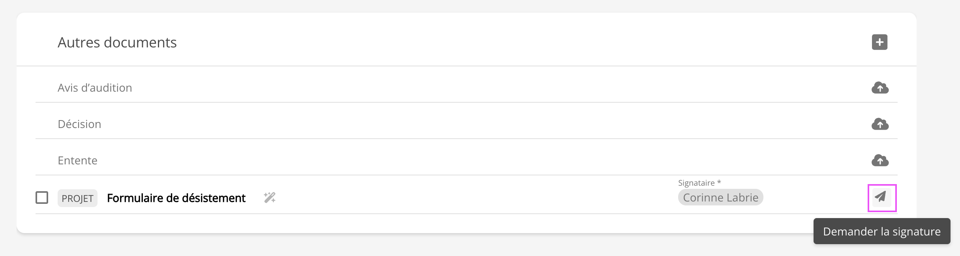Viewport: 960px width, 256px height.
Task: Upload a file for Avis d'audition
Action: pyautogui.click(x=880, y=88)
